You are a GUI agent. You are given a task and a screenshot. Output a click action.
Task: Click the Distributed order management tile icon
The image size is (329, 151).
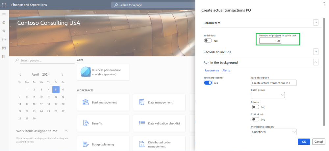pos(141,144)
